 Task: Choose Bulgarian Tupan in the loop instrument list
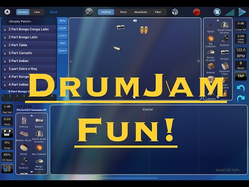225,69
